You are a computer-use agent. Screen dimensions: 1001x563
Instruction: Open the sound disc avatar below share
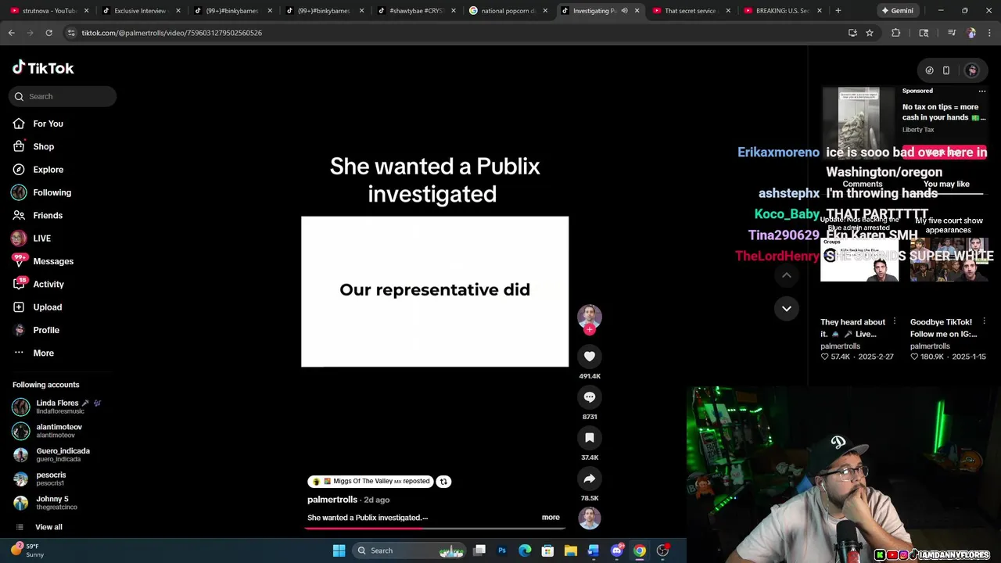(x=590, y=518)
